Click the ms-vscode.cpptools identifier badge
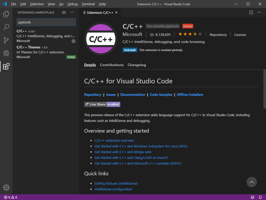 163,26
